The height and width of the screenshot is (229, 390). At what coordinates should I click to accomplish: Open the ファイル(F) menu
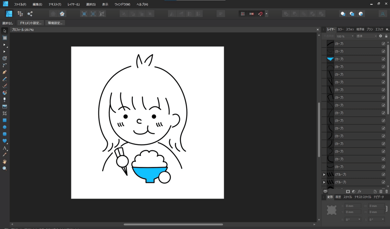pyautogui.click(x=20, y=5)
